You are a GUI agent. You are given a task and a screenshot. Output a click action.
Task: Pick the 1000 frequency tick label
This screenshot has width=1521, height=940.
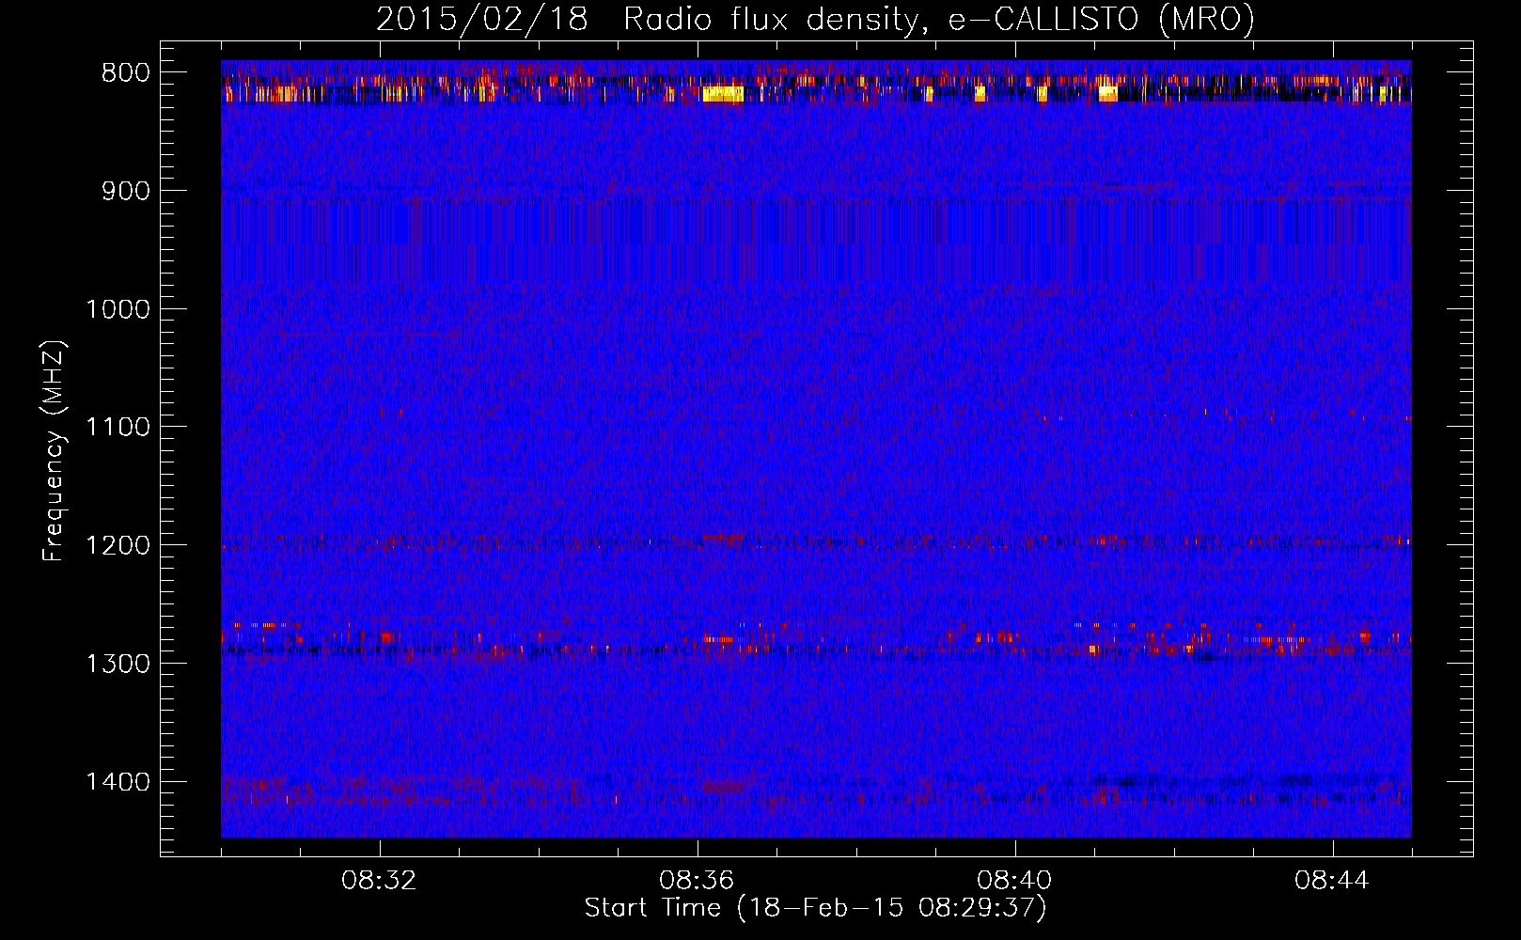[x=118, y=309]
